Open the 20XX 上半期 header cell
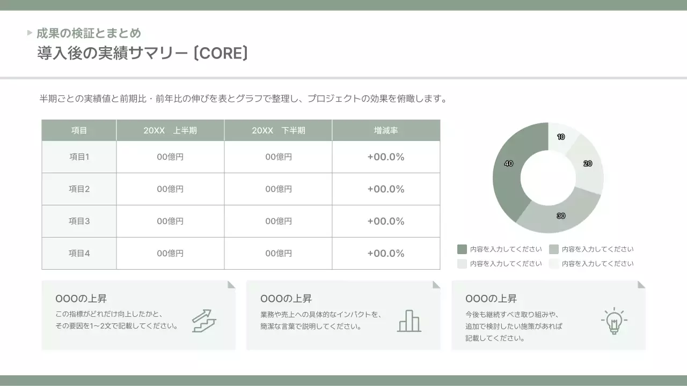Screen dimensions: 687x386 pyautogui.click(x=170, y=130)
